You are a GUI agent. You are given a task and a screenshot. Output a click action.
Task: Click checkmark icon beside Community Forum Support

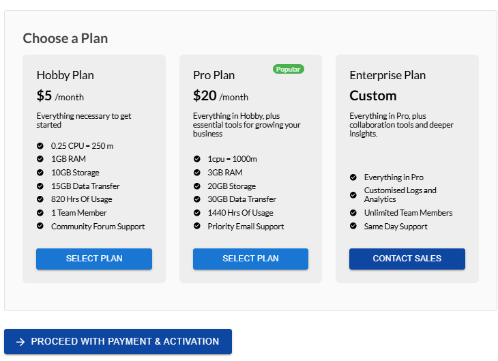point(40,227)
